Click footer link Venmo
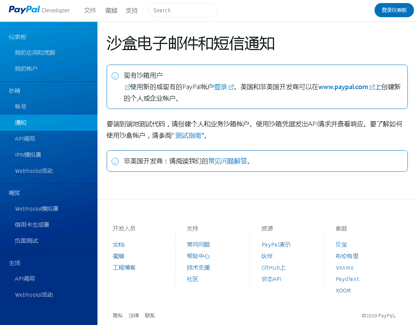 click(x=345, y=268)
